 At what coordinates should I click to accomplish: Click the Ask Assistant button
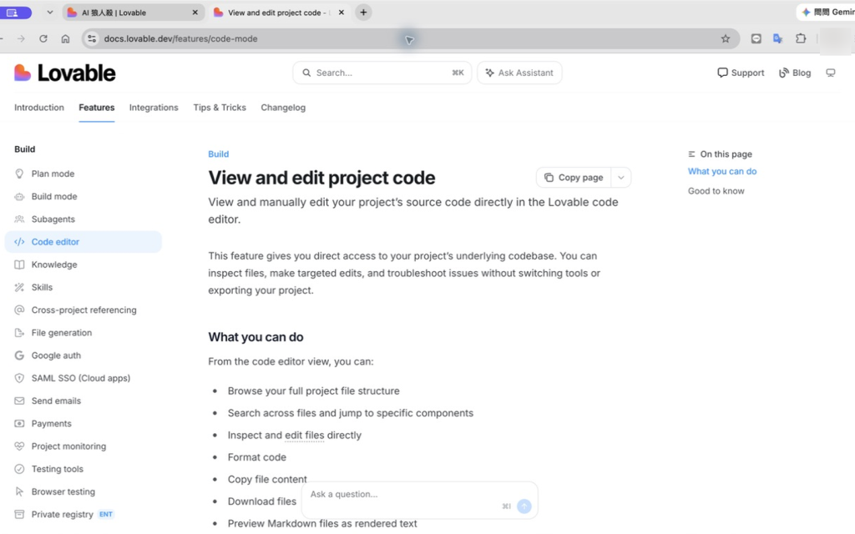click(519, 73)
